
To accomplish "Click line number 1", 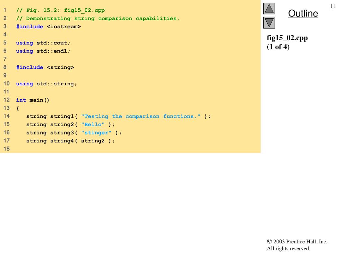I will tap(5, 10).
